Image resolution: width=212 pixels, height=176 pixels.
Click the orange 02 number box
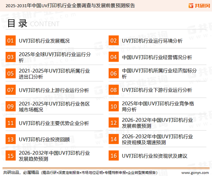click(114, 40)
